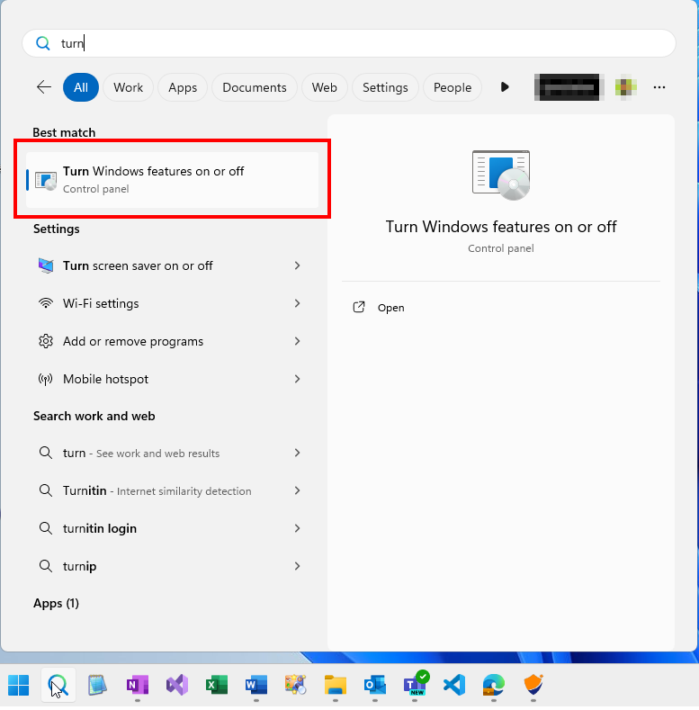Screen dimensions: 699x710
Task: Open File Explorer from the taskbar
Action: pyautogui.click(x=336, y=686)
